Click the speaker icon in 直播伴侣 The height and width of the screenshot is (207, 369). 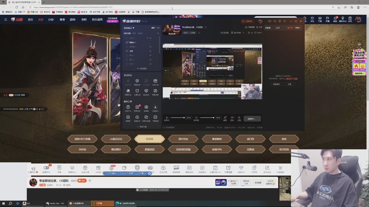(196, 118)
